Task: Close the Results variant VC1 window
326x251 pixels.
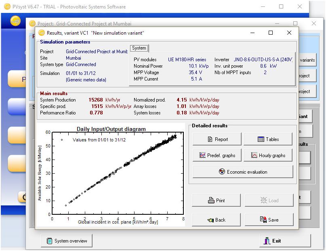Action: (x=289, y=33)
